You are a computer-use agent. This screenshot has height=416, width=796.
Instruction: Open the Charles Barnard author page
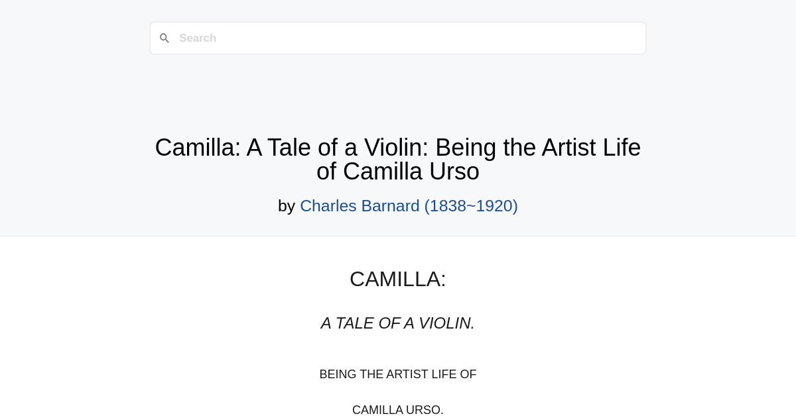pos(409,205)
